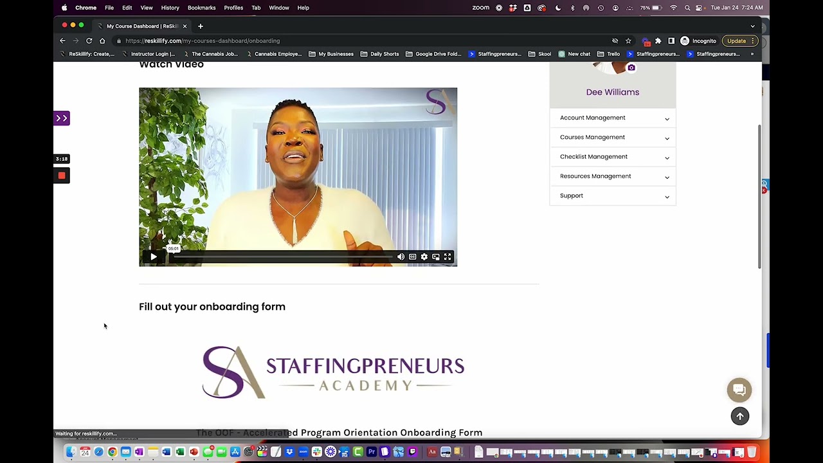Select the My Course Dashboard tab
The image size is (823, 463).
point(141,26)
